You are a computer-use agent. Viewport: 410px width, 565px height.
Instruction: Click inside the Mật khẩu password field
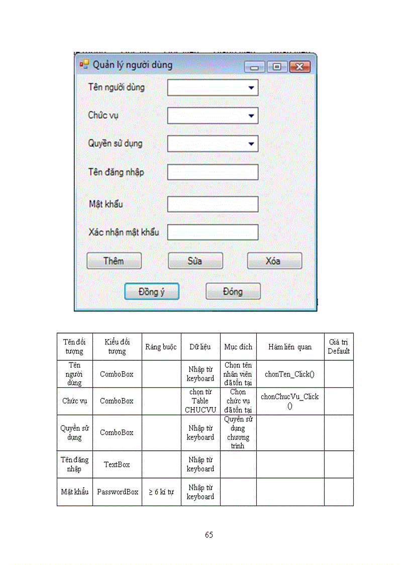214,204
